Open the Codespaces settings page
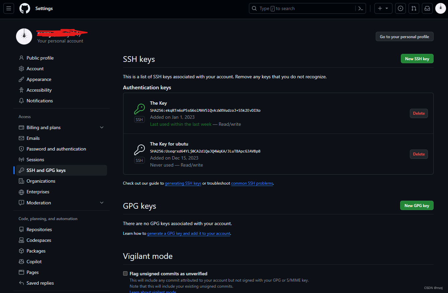The width and height of the screenshot is (448, 293). [x=38, y=240]
